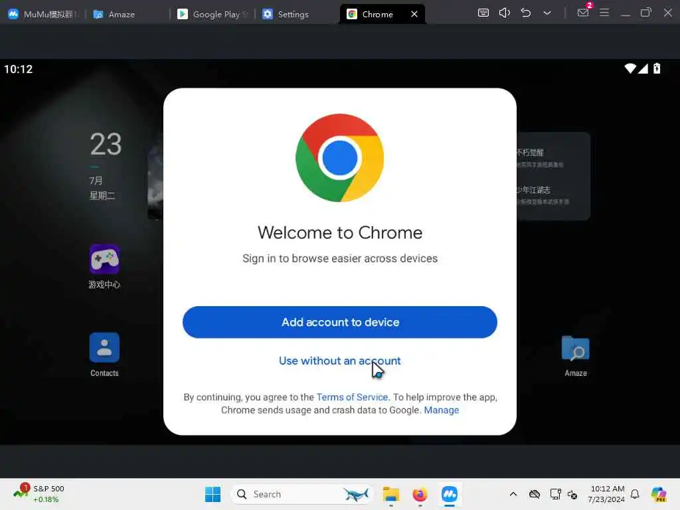Expand the system tray hidden icons chevron
Viewport: 680px width, 510px height.
(x=513, y=494)
